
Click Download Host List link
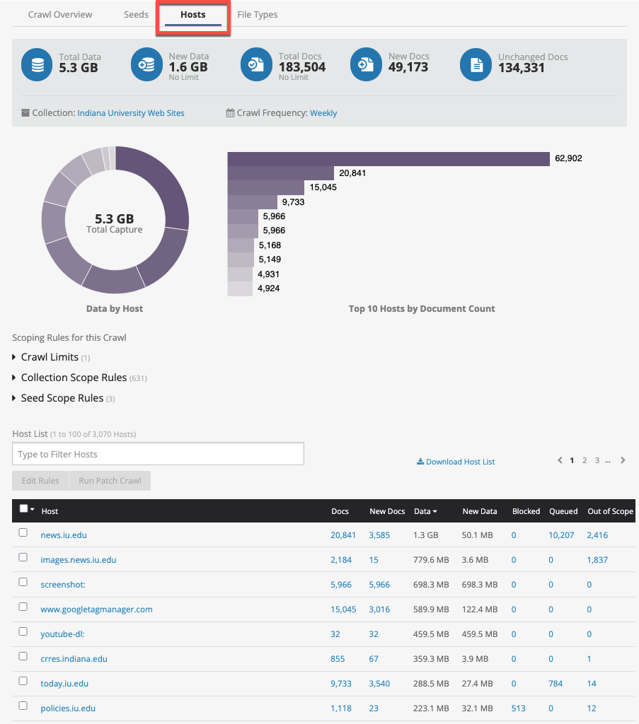coord(460,462)
